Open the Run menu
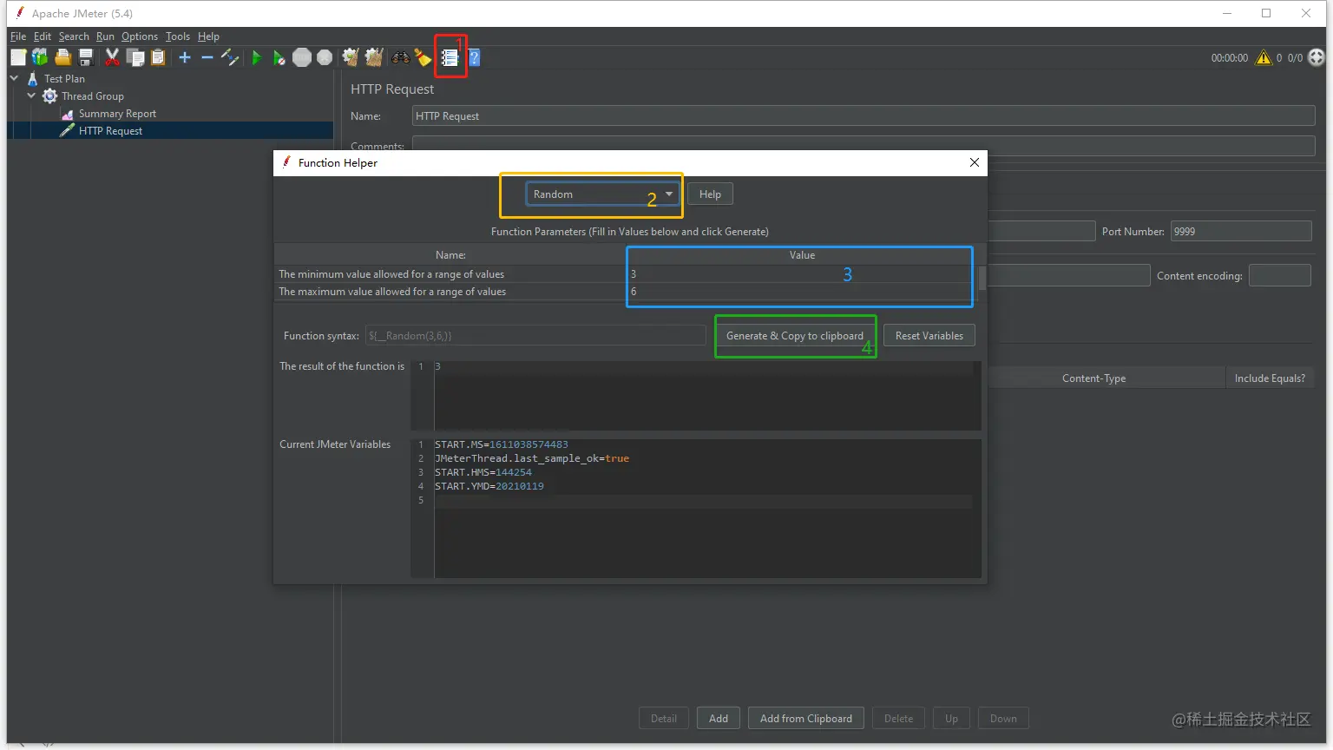This screenshot has height=750, width=1333. (105, 36)
